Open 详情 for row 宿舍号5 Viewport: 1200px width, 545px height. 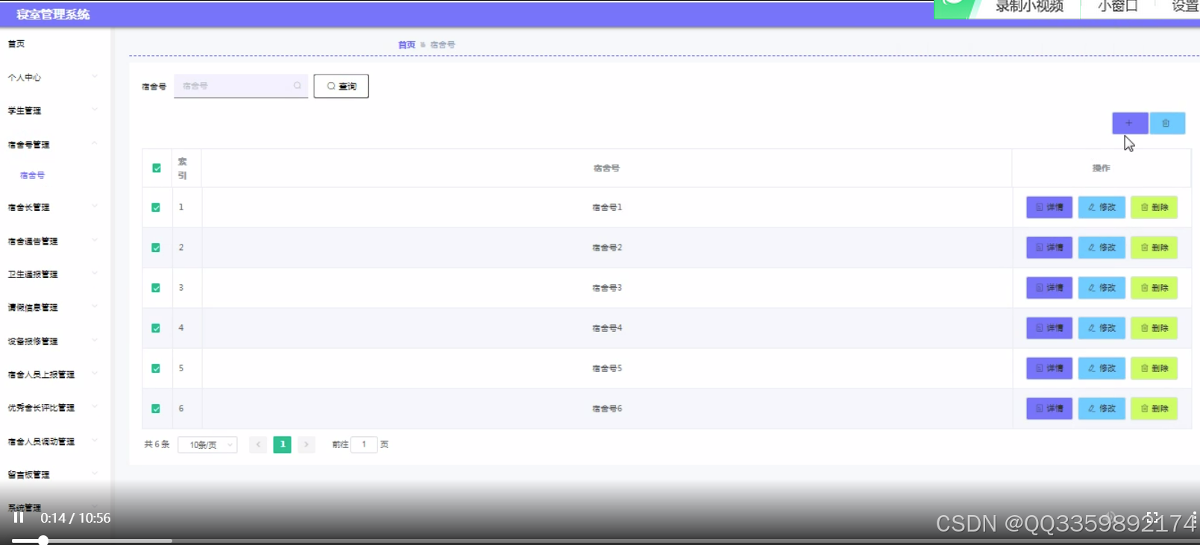click(1049, 368)
